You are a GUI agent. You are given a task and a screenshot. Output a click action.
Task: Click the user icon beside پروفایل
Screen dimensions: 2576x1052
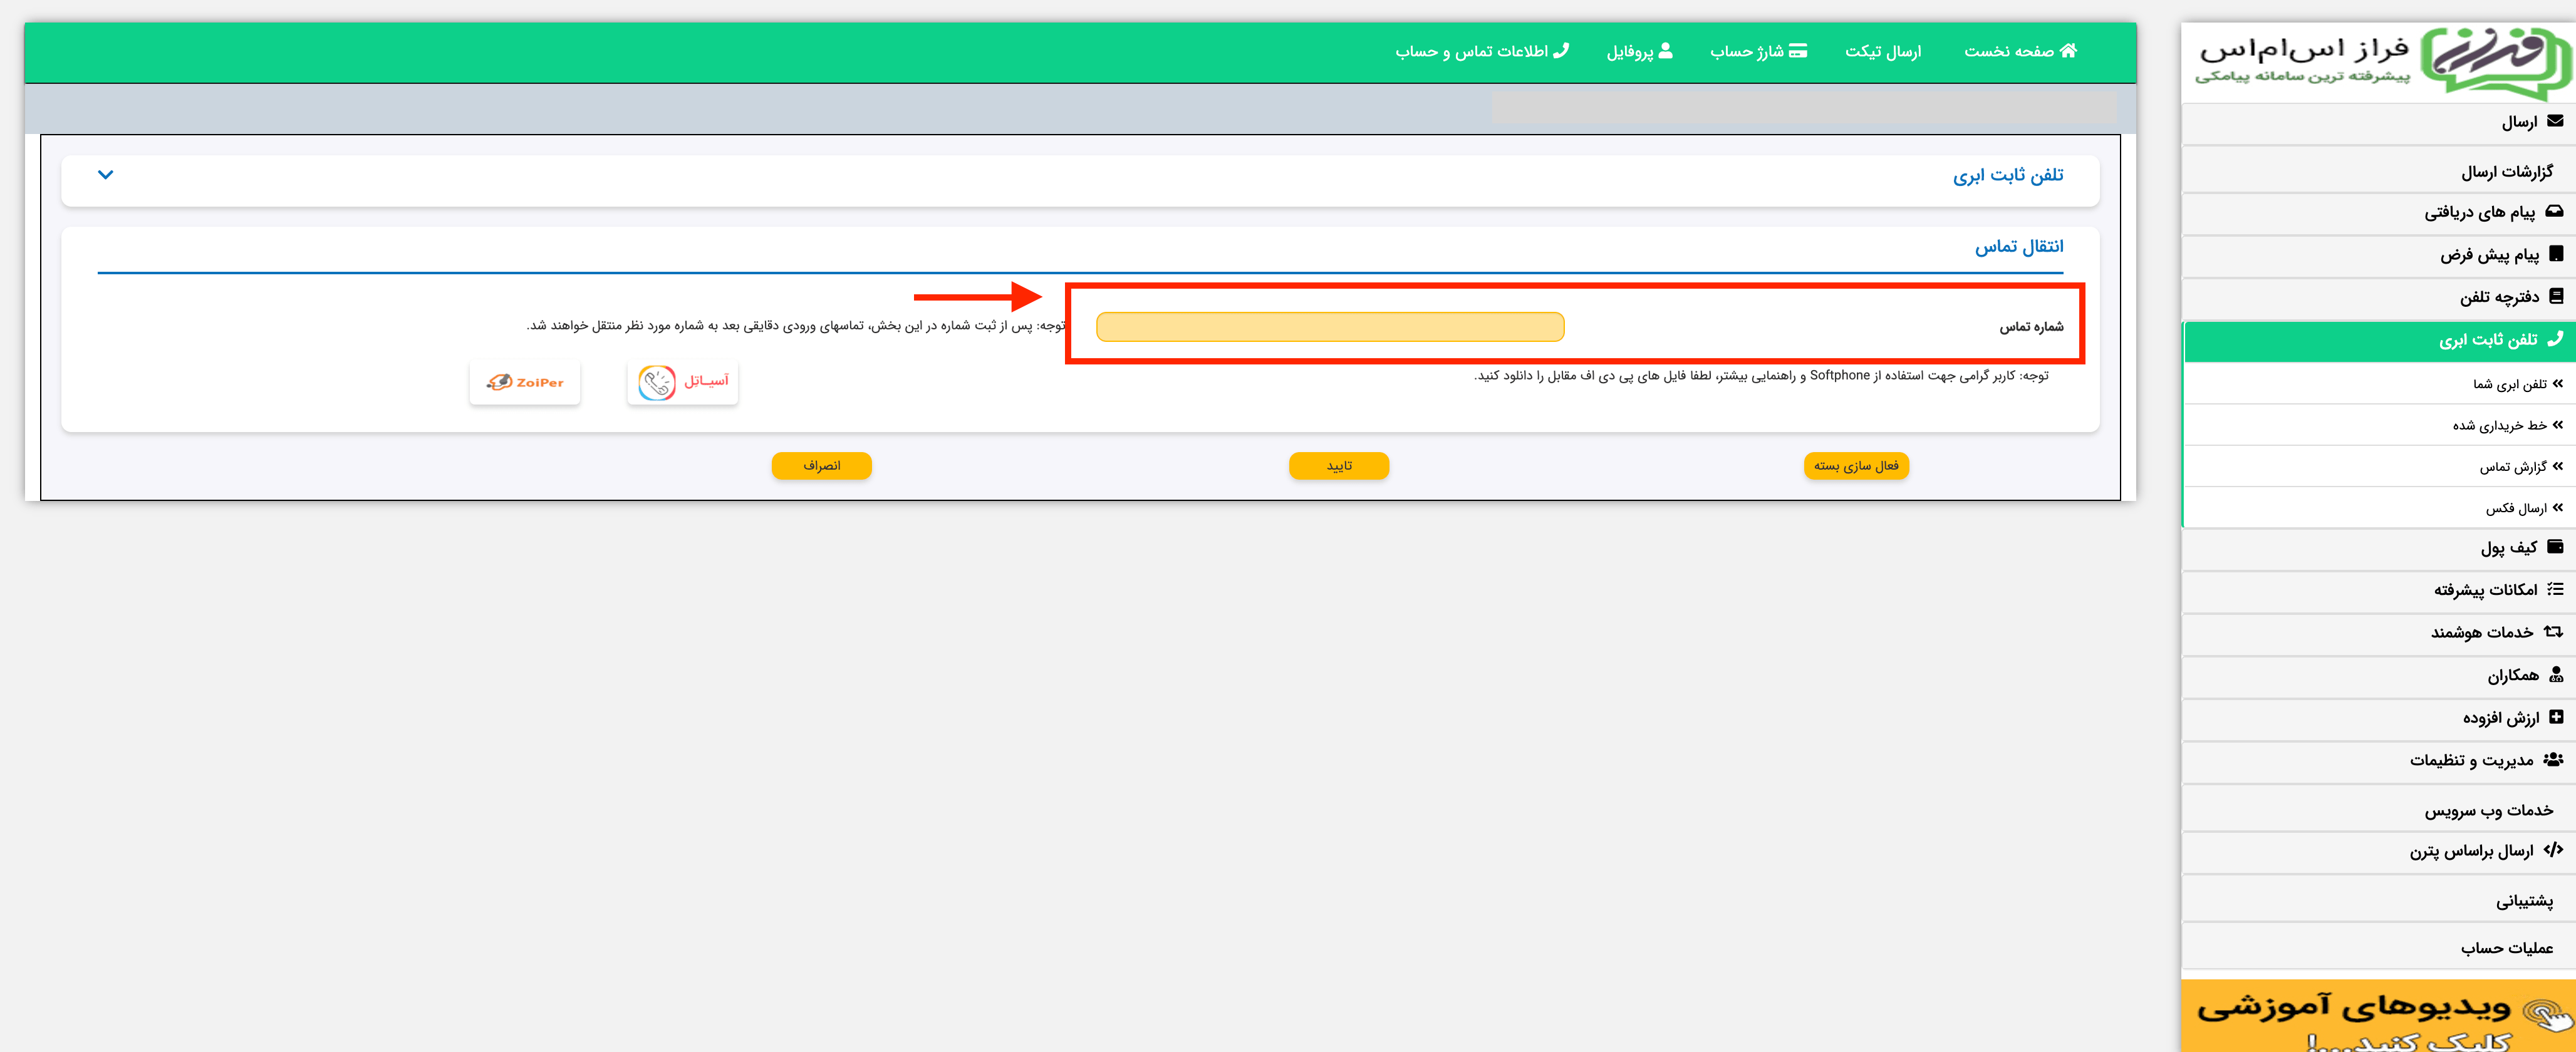[x=1665, y=50]
